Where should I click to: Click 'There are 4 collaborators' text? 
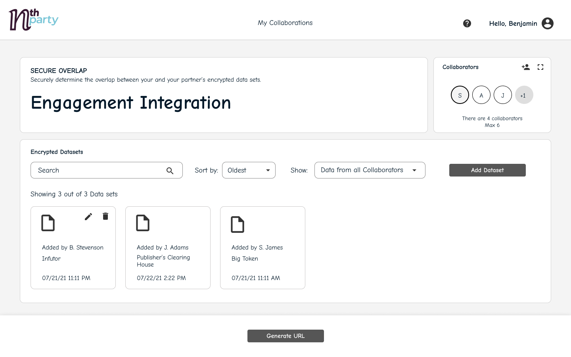492,119
